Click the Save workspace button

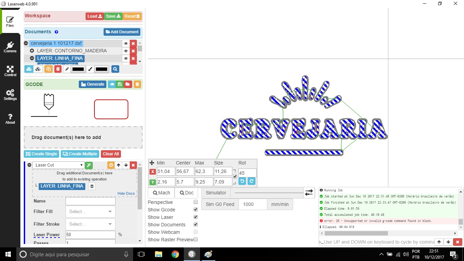click(113, 16)
